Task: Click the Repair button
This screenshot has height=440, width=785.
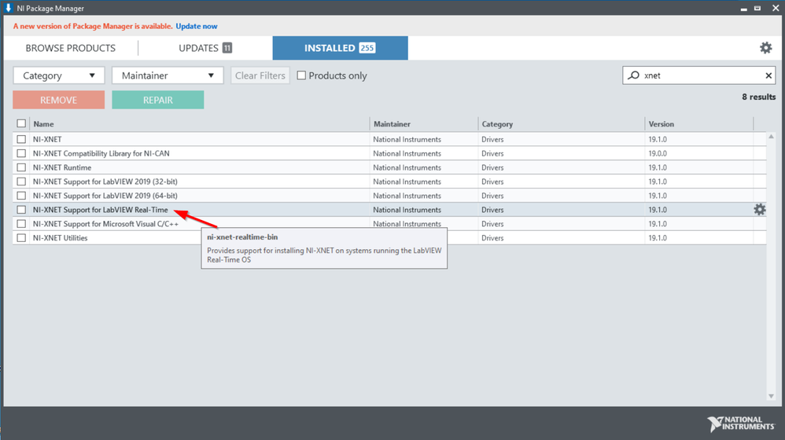Action: pos(157,100)
